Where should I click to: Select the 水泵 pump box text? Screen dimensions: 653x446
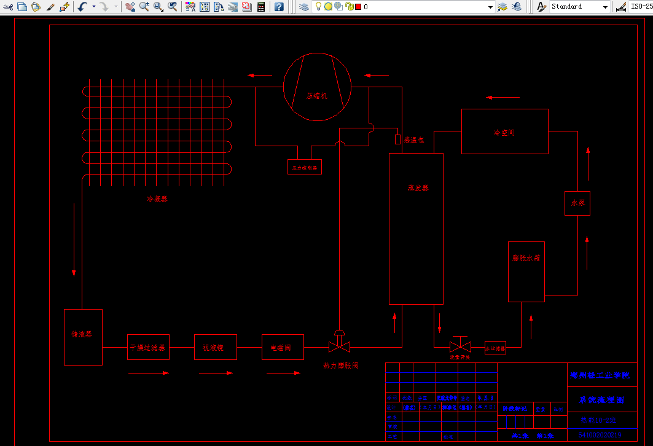click(578, 203)
